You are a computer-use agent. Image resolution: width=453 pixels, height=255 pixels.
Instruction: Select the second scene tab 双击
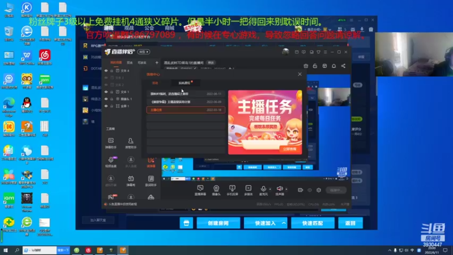click(130, 62)
